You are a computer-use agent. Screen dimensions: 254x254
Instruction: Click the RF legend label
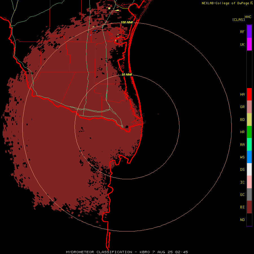click(242, 32)
